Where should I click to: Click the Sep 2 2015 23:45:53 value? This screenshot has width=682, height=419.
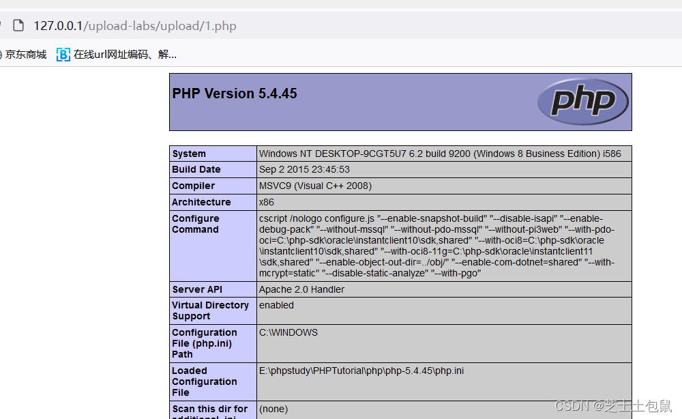pos(304,170)
